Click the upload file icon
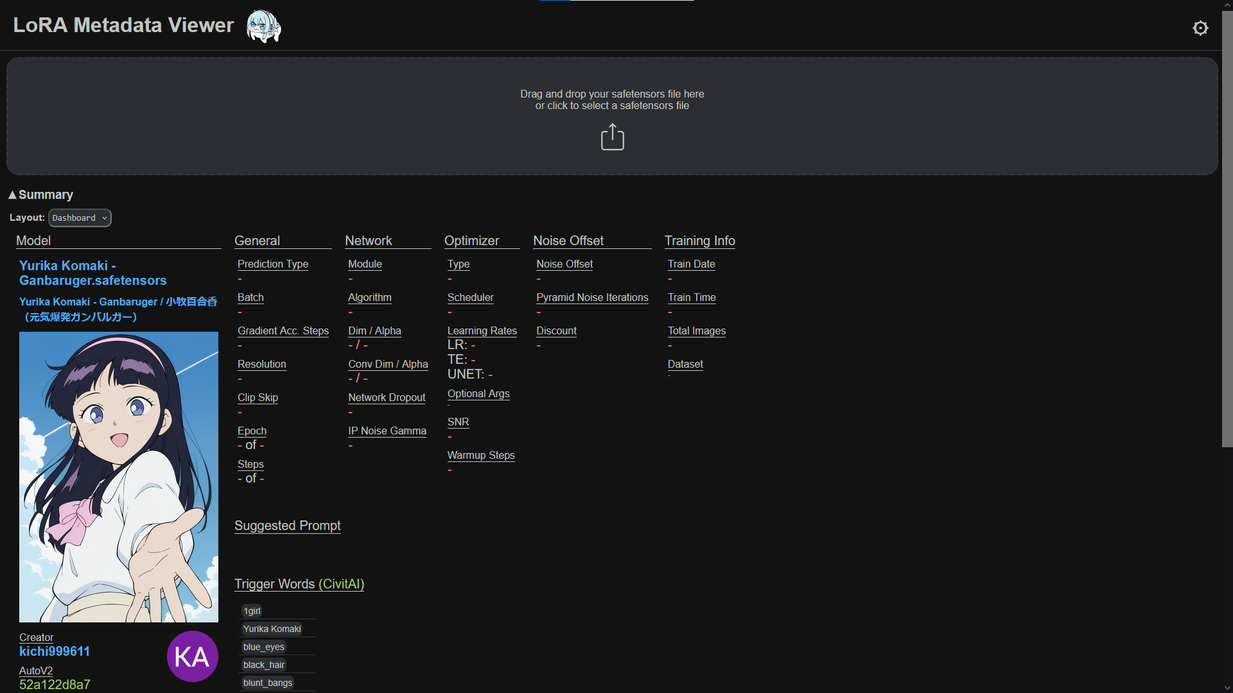Screen dimensions: 1233x693 [x=612, y=137]
